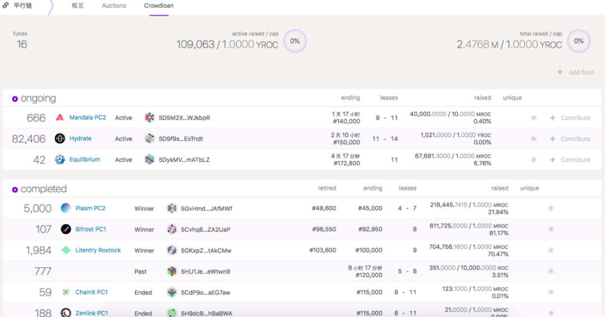Image resolution: width=605 pixels, height=317 pixels.
Task: Click the funds count 16
Action: click(22, 44)
